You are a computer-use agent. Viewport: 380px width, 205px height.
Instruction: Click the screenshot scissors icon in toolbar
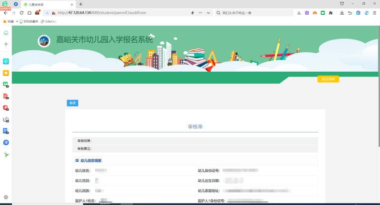click(299, 13)
